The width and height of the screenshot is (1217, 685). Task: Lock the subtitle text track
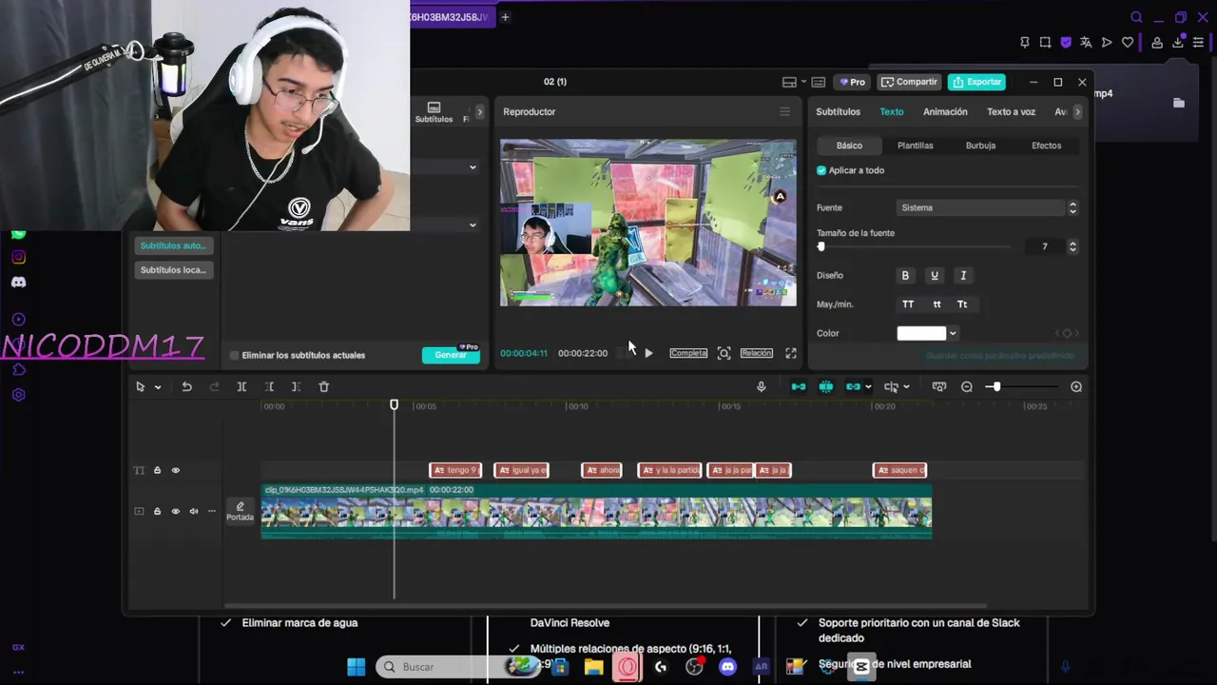(x=157, y=470)
